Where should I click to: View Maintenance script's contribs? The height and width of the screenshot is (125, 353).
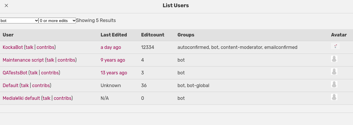click(66, 60)
